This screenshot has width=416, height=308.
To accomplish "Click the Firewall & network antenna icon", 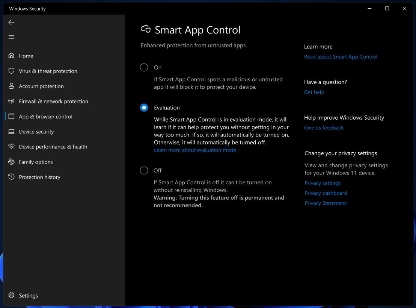I will pyautogui.click(x=11, y=101).
